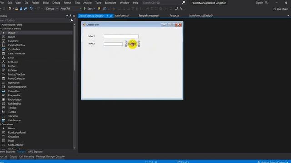The width and height of the screenshot is (291, 163).
Task: Collapse the Common Controls group
Action: 11,29
